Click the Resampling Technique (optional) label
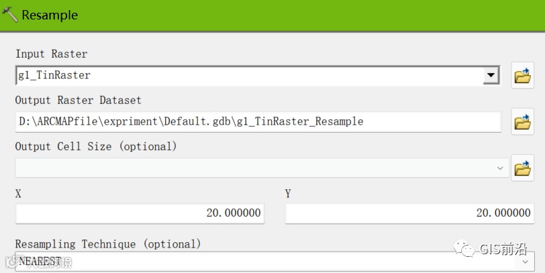Image resolution: width=545 pixels, height=273 pixels. point(108,244)
